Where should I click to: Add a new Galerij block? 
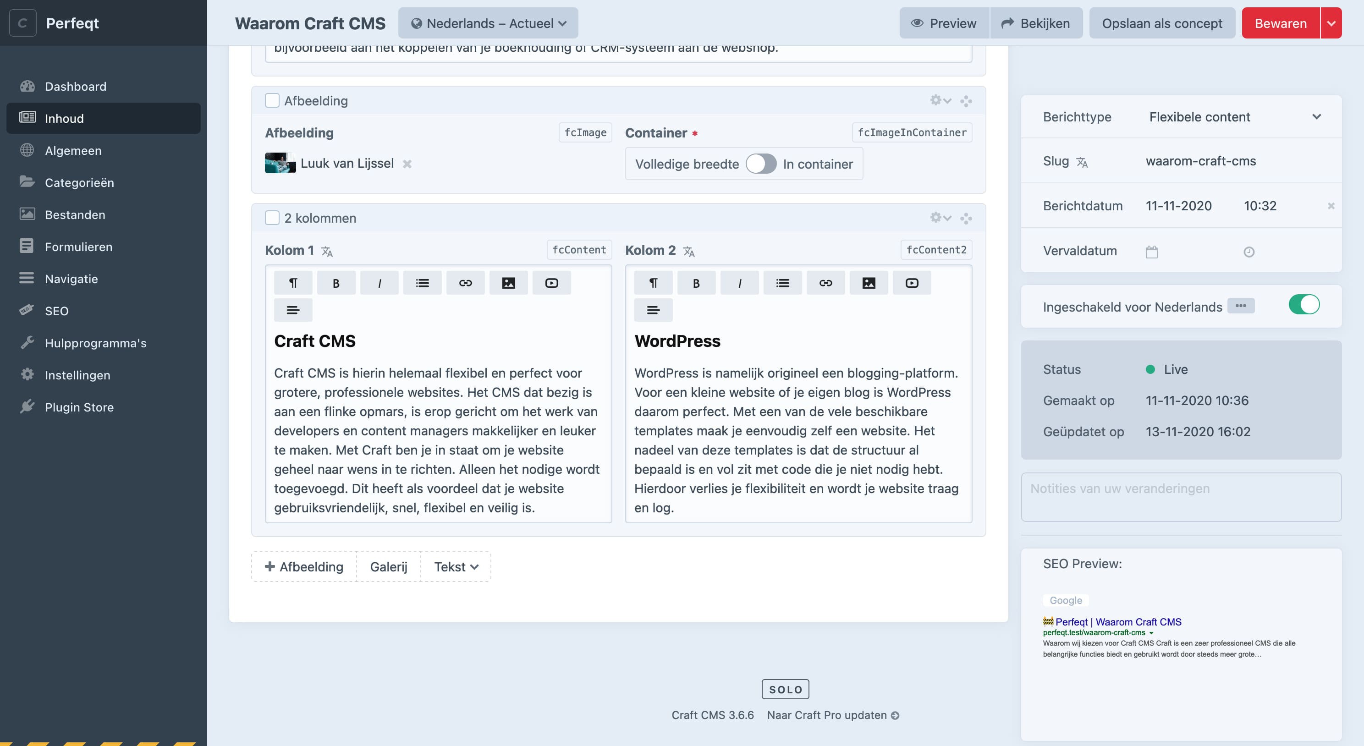tap(389, 566)
